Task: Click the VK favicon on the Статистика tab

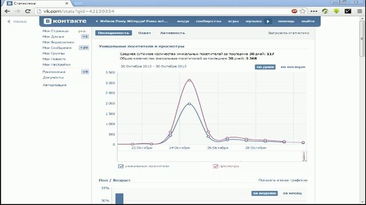Action: point(9,3)
